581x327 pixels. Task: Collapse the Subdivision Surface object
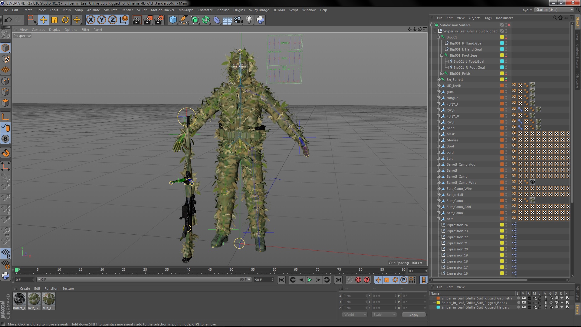click(432, 25)
